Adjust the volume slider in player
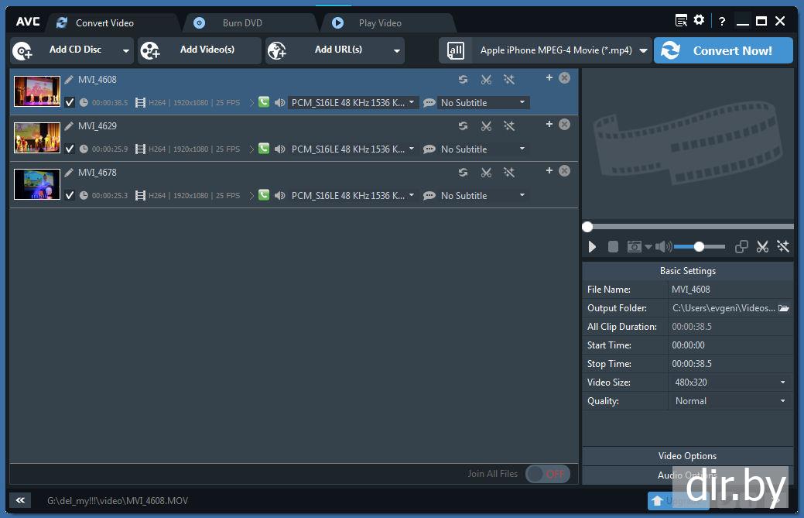The height and width of the screenshot is (518, 804). (x=699, y=246)
